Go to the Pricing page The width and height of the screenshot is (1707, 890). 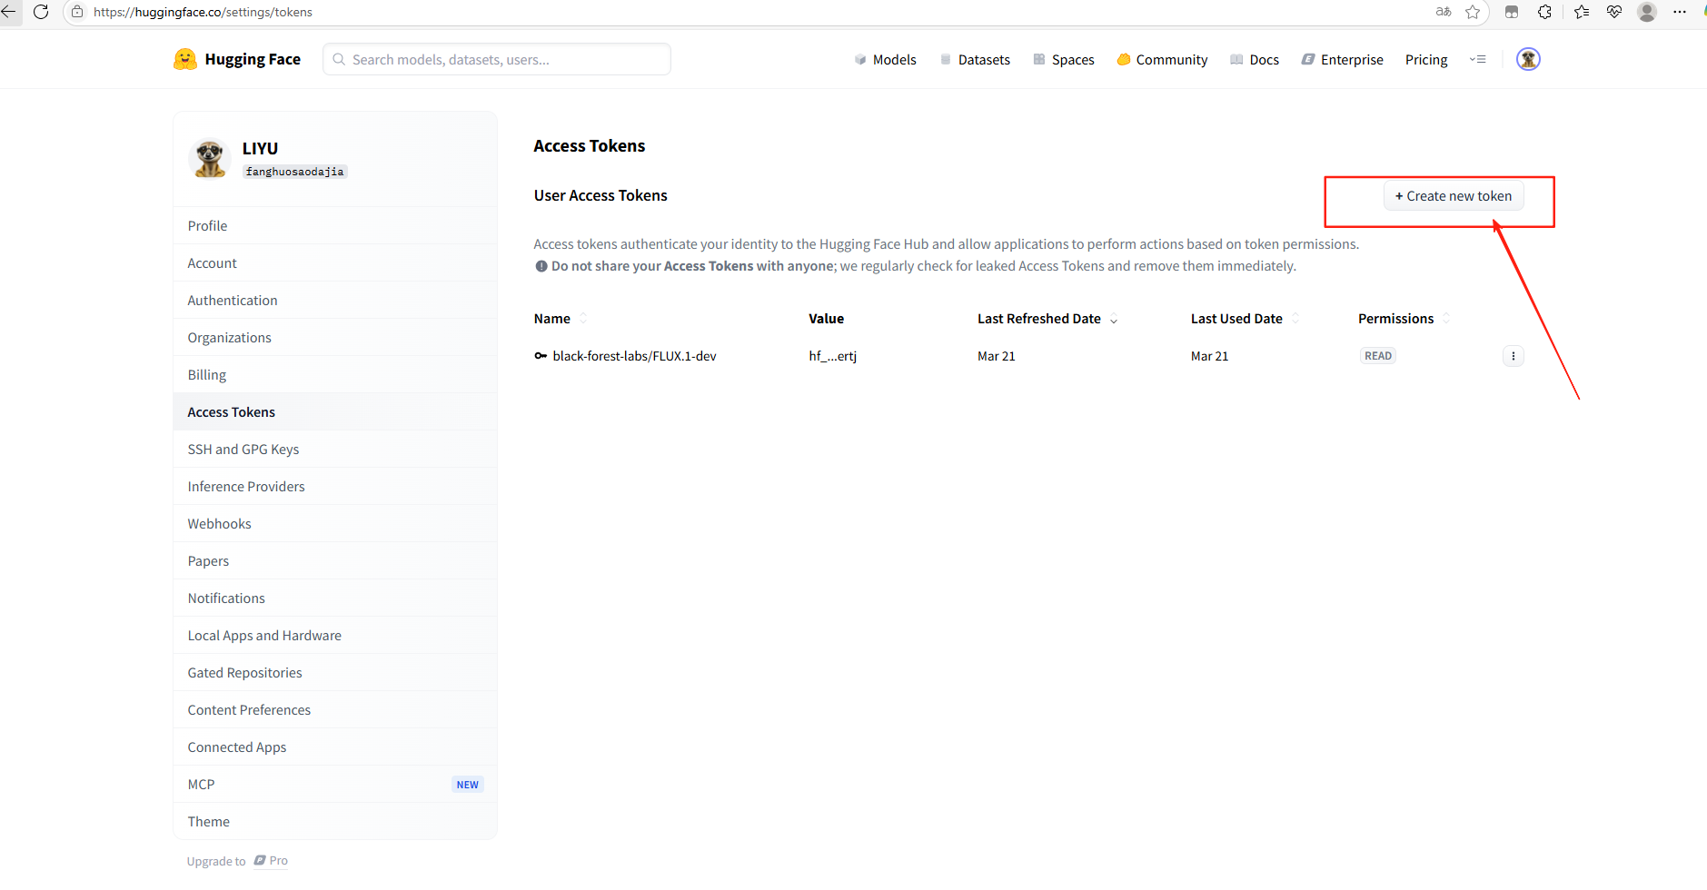(x=1426, y=60)
